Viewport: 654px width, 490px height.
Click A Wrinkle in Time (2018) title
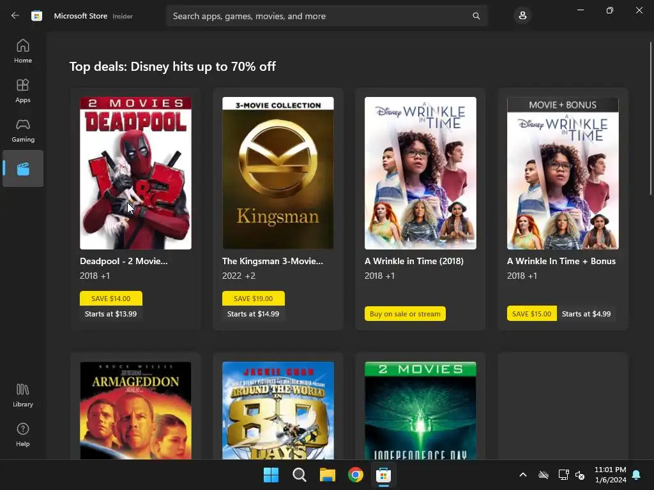(x=414, y=261)
